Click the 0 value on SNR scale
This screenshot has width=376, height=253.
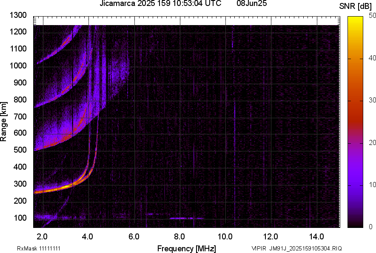tap(371, 227)
